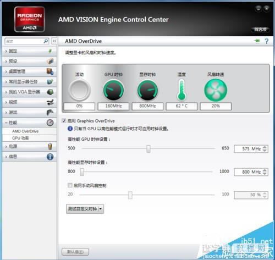275x260 pixels.
Task: Expand the 游戏 sidebar section
Action: tap(6, 112)
